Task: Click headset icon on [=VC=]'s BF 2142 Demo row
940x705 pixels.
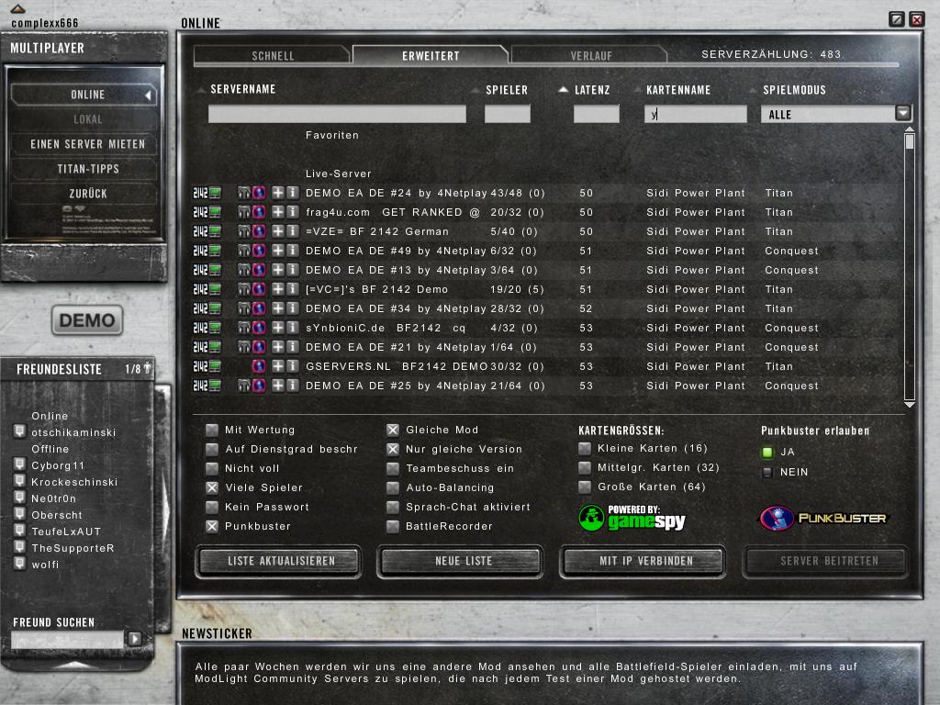Action: tap(243, 289)
